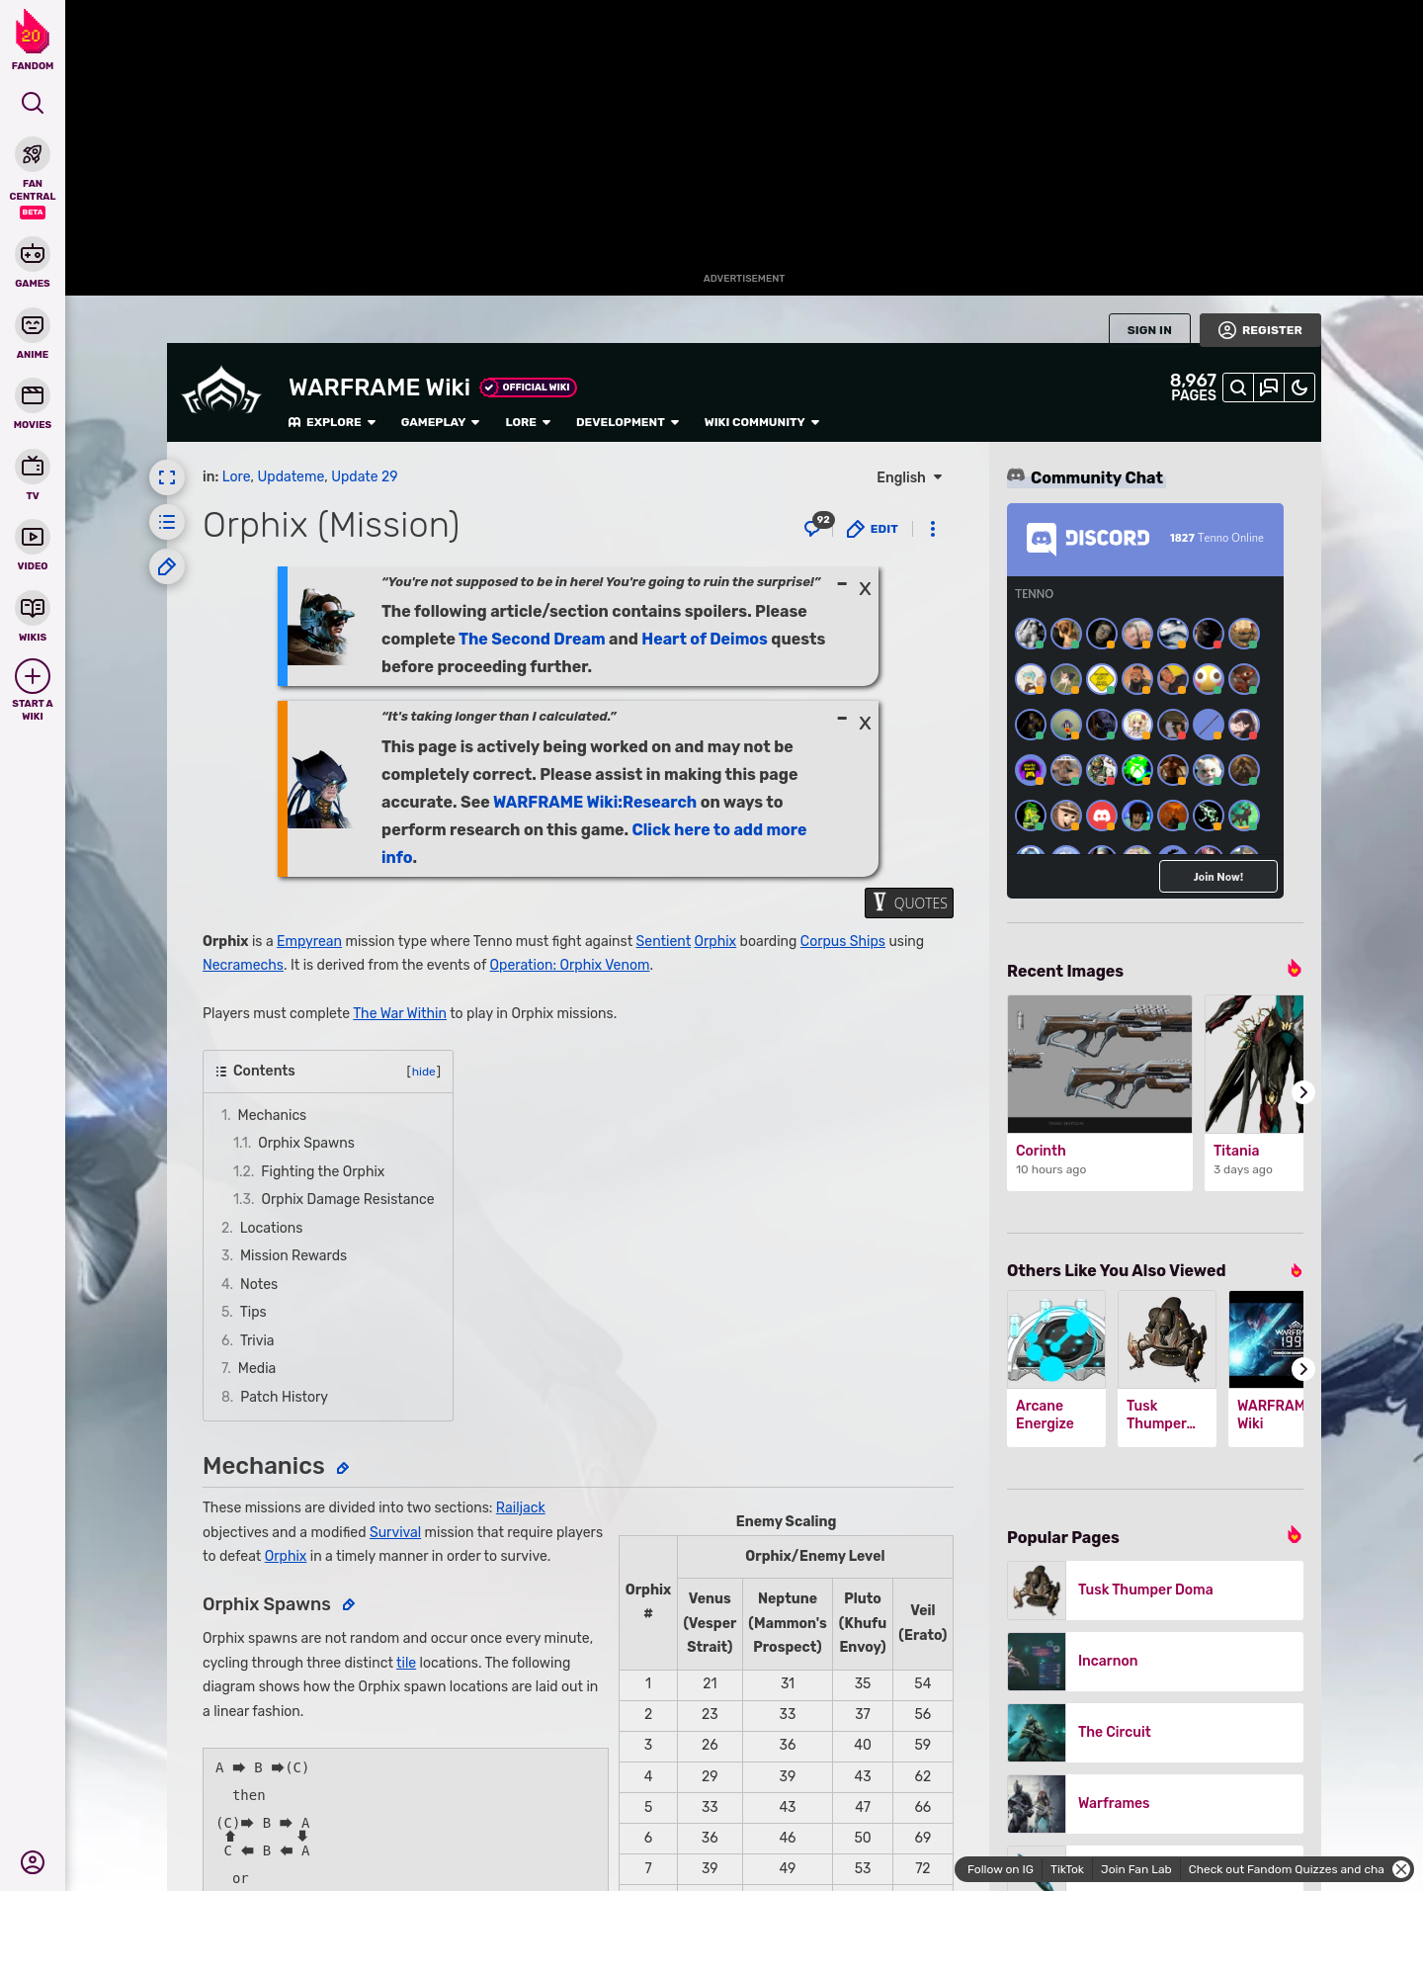Open the 92 comments icon

(818, 525)
